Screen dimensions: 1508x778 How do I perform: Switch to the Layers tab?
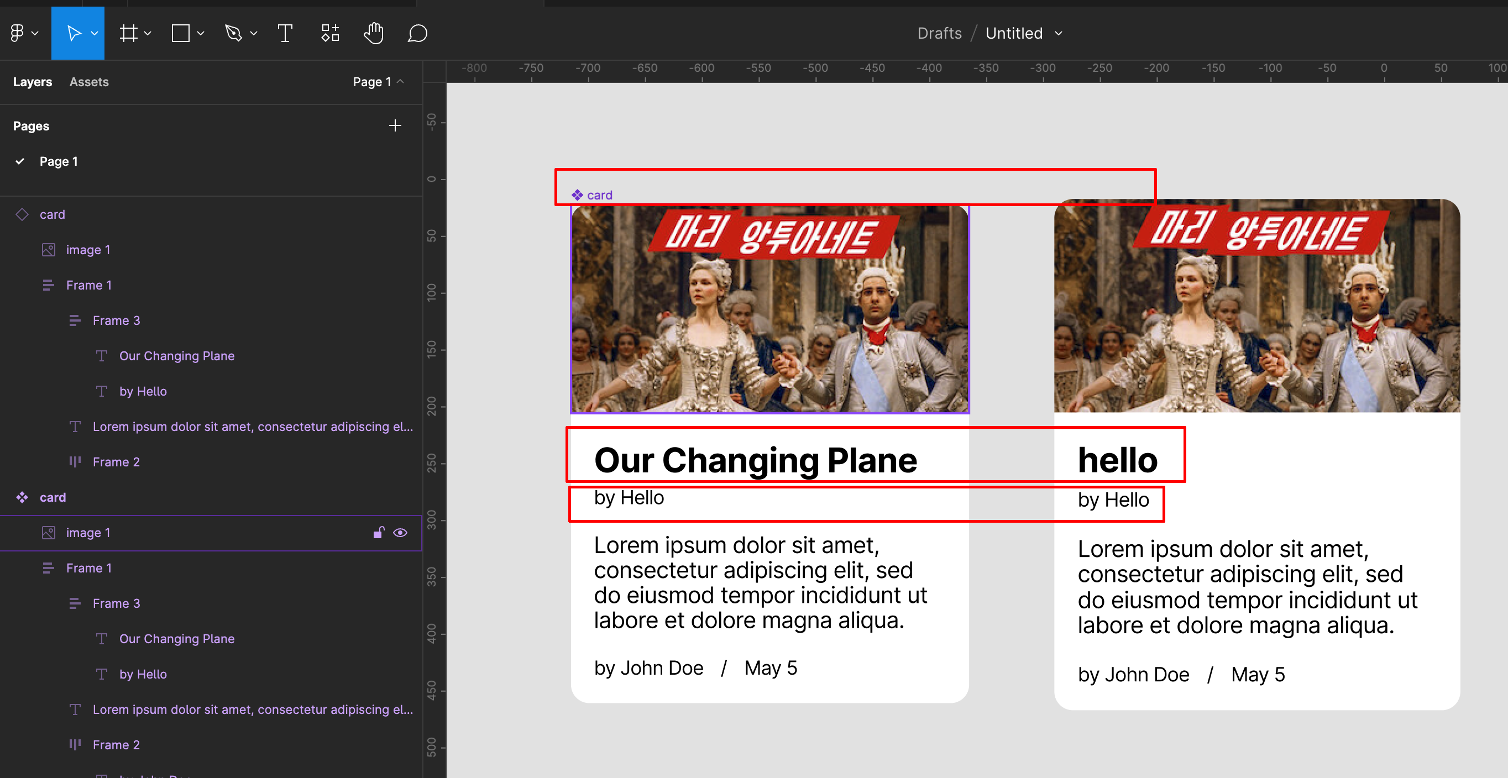(33, 82)
